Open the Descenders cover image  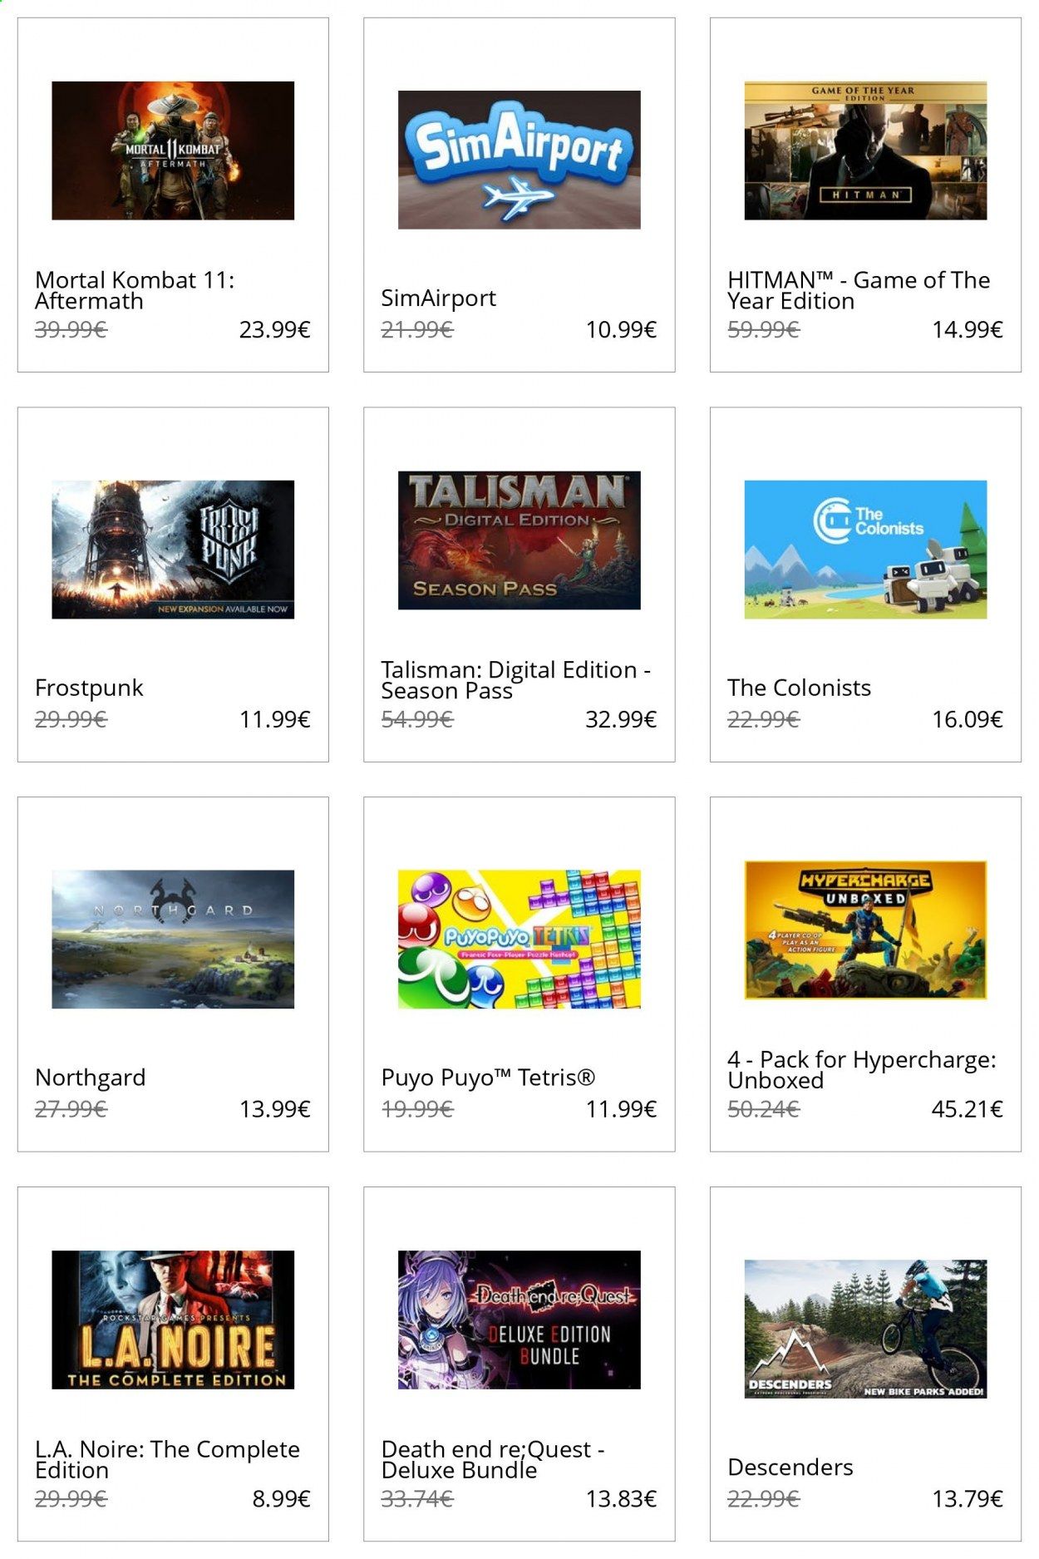tap(865, 1330)
